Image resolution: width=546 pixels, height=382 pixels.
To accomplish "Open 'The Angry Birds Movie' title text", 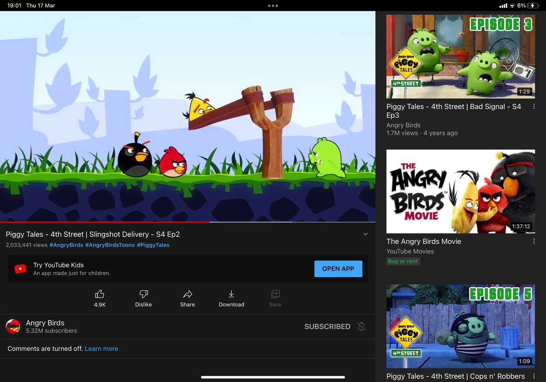I will 424,241.
